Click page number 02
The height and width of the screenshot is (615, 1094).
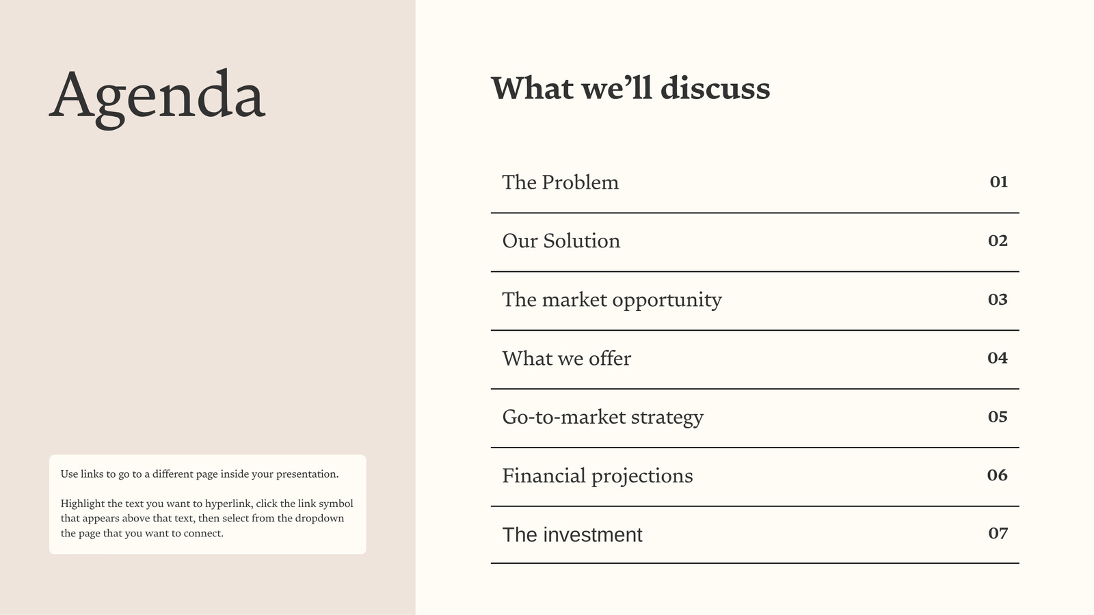998,241
